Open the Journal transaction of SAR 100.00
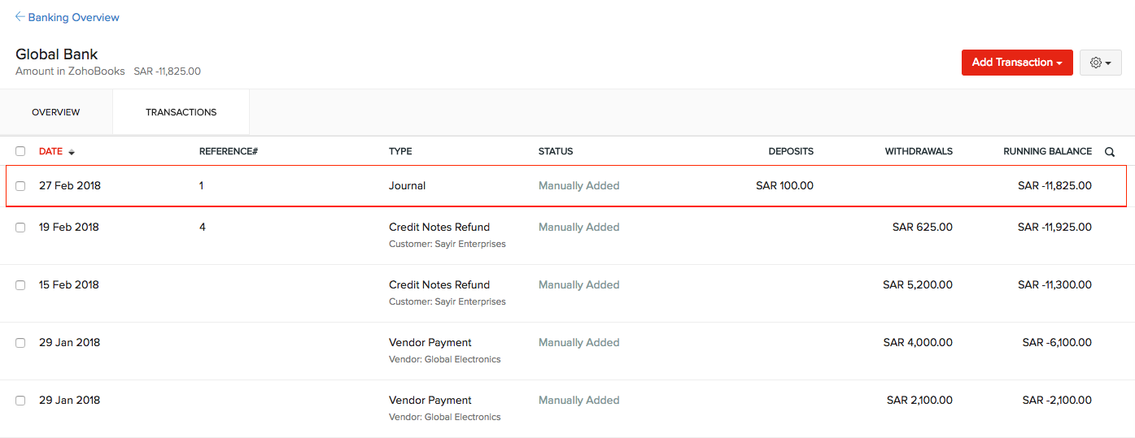Viewport: 1135px width, 438px height. (407, 186)
